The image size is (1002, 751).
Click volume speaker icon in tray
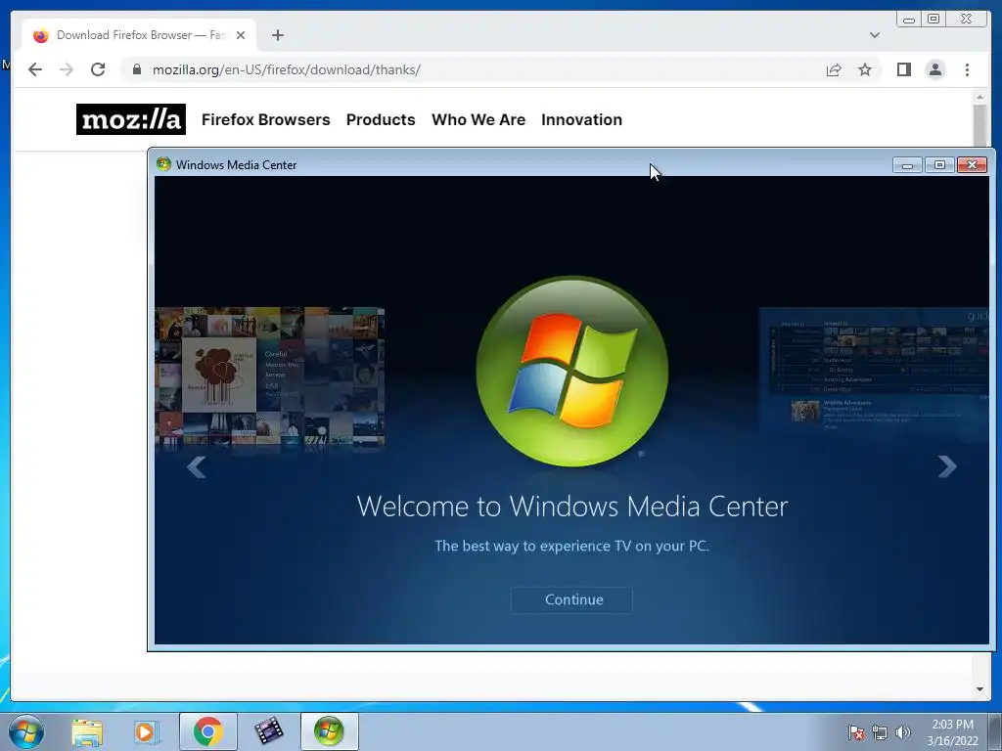(903, 732)
